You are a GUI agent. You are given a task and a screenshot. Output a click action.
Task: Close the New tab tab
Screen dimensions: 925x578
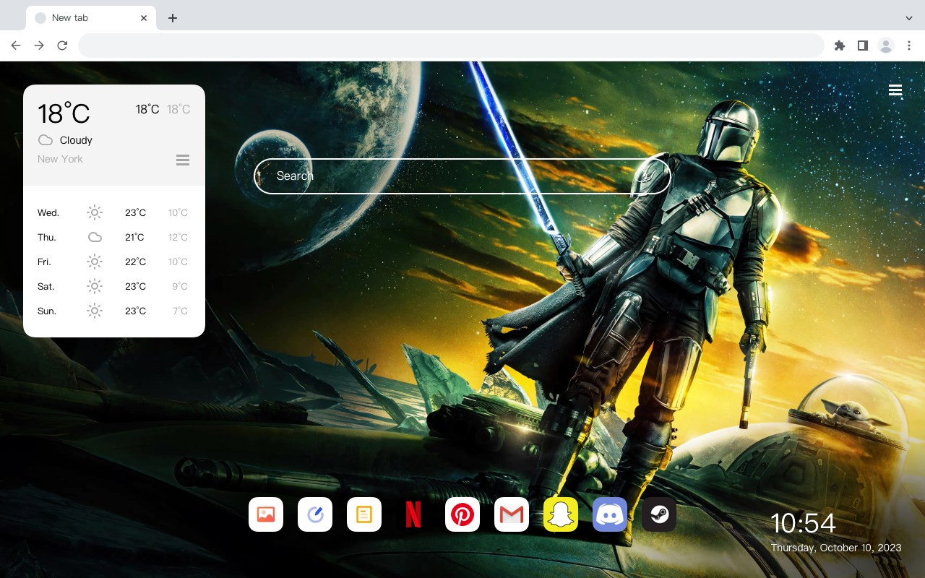pos(145,17)
